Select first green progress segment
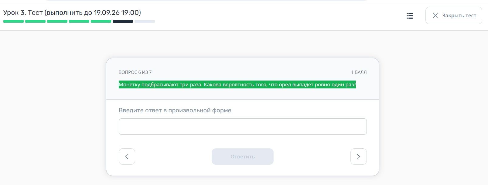The height and width of the screenshot is (185, 488). click(x=13, y=21)
